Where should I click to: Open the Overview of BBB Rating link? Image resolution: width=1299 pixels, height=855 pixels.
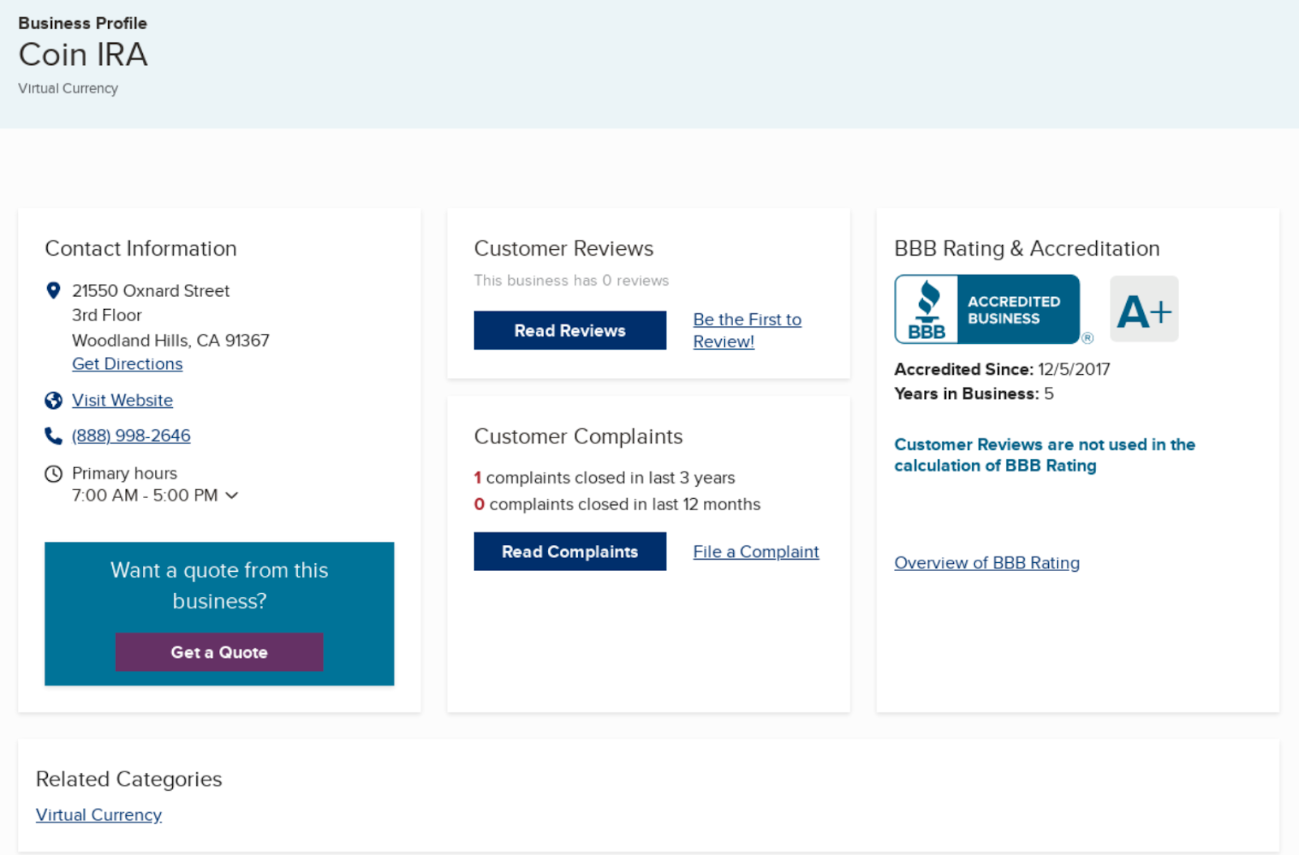click(987, 563)
